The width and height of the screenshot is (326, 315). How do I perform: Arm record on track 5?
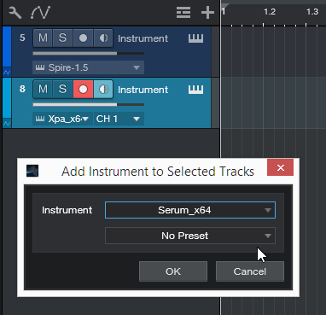point(83,38)
